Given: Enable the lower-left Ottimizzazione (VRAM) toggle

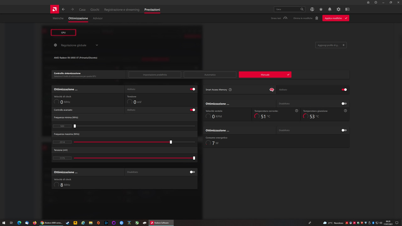Looking at the screenshot, I should 193,172.
